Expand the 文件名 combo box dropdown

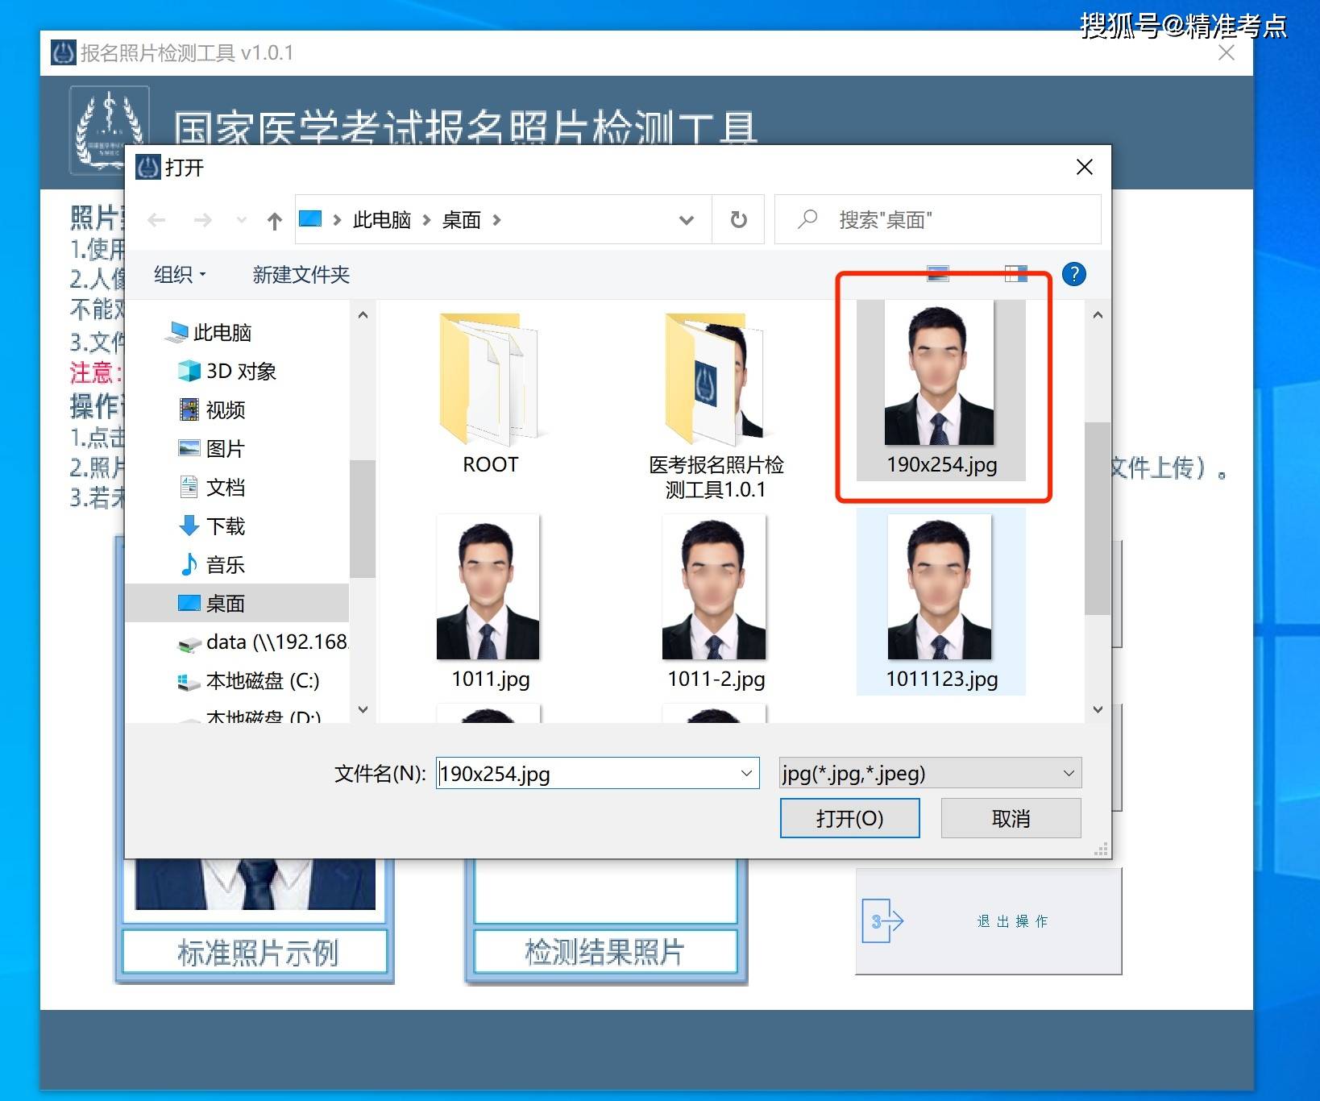tap(747, 773)
